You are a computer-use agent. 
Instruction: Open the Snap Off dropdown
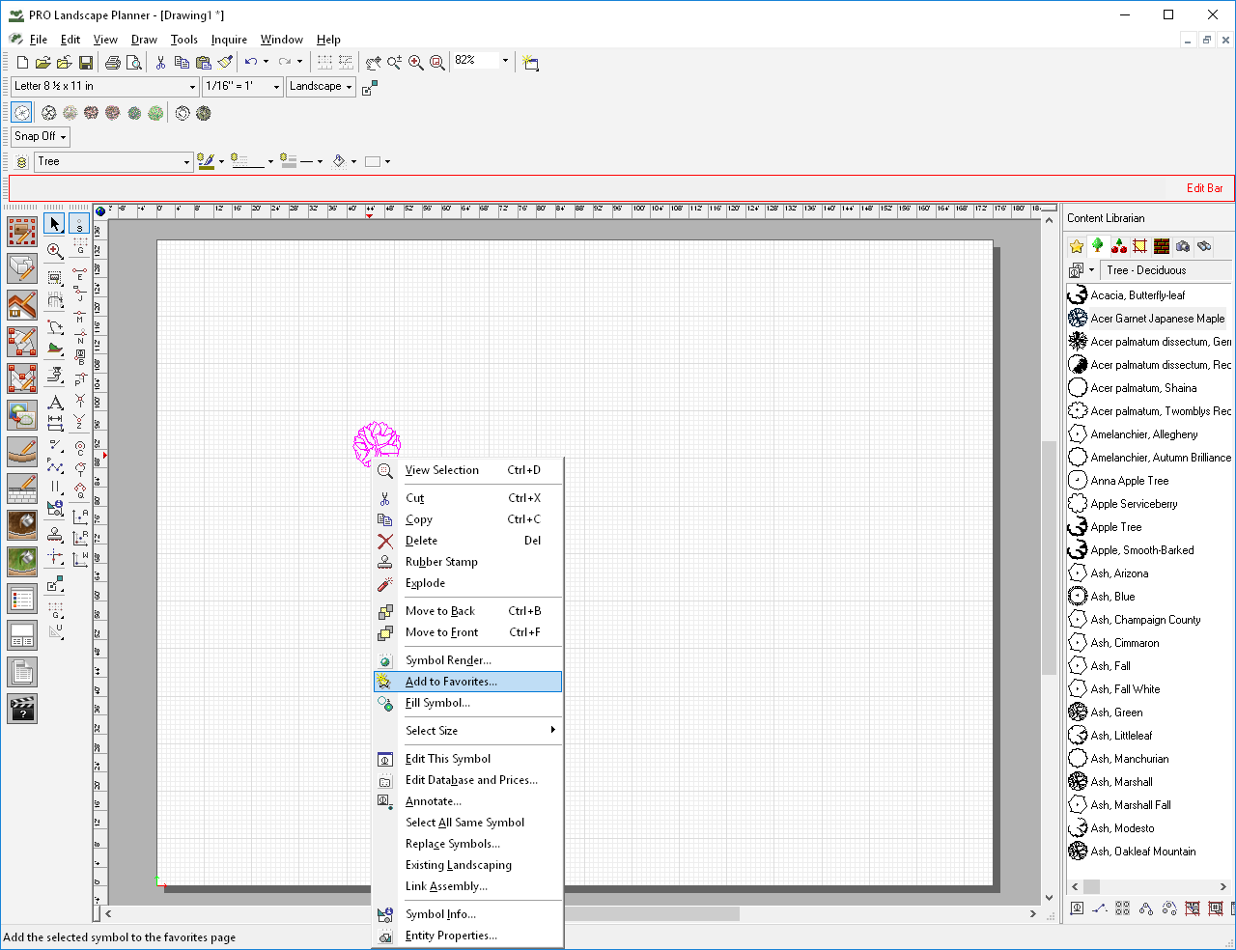pos(41,136)
